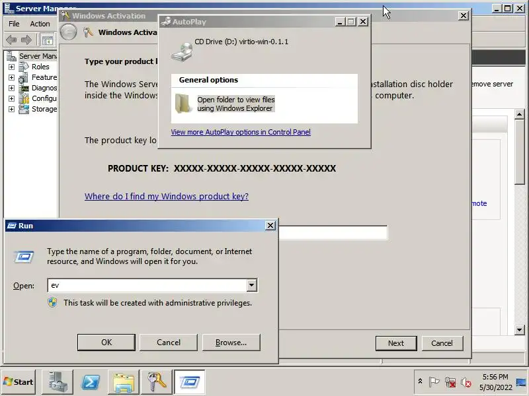Open the File menu in Server Manager
The height and width of the screenshot is (396, 529).
(14, 24)
